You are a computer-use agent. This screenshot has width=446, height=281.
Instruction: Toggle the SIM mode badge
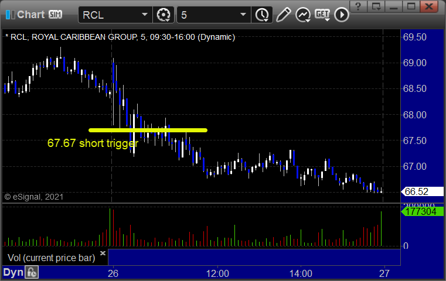(x=55, y=14)
